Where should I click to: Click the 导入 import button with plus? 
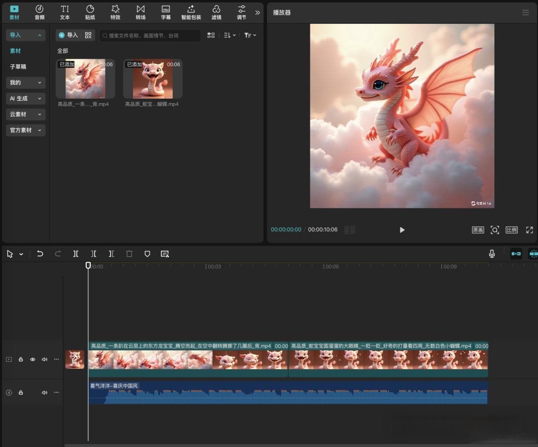(x=68, y=35)
